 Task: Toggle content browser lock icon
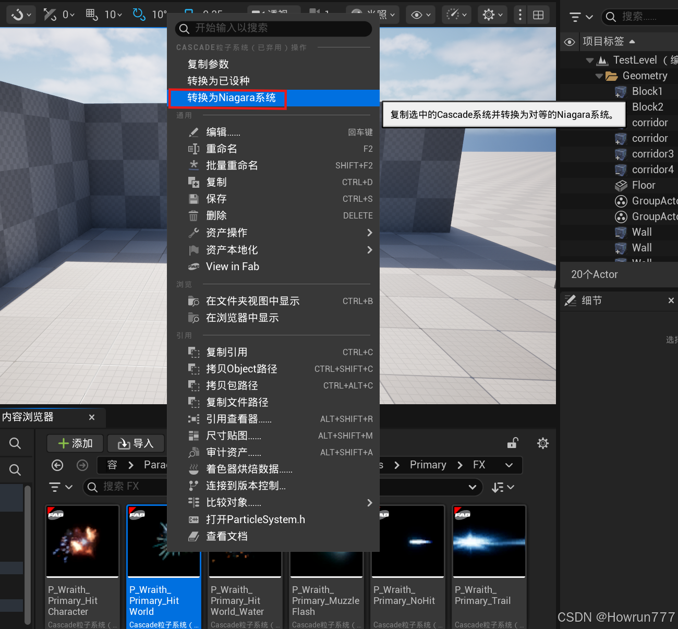513,443
